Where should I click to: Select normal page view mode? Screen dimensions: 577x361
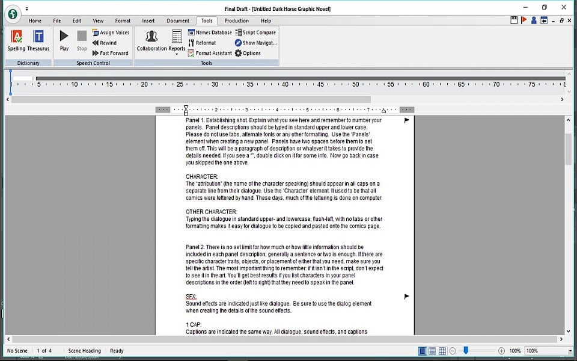pyautogui.click(x=423, y=351)
